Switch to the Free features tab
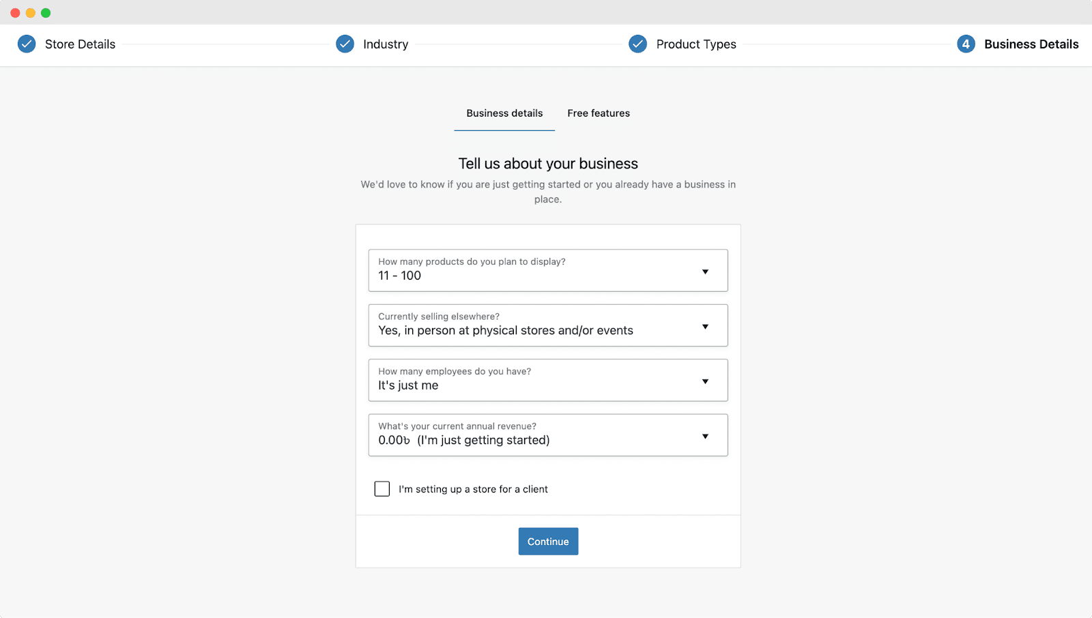Image resolution: width=1092 pixels, height=618 pixels. (x=599, y=113)
